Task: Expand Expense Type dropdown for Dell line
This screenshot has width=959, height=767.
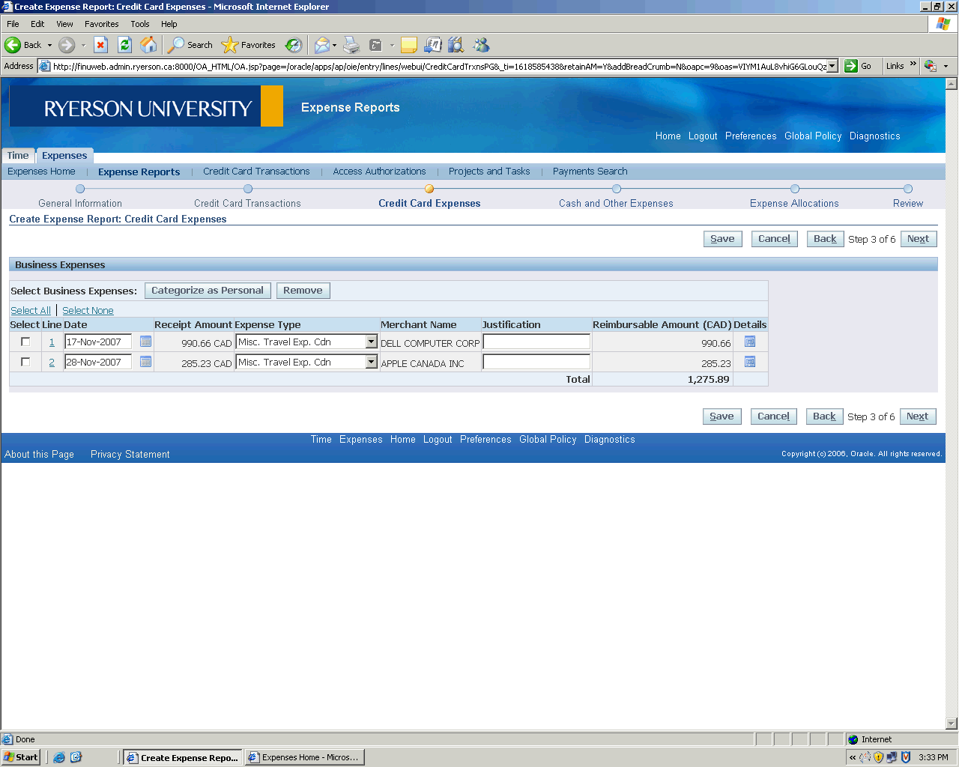Action: (371, 342)
